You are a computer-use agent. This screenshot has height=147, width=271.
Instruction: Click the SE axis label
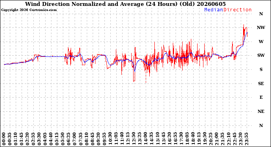(261, 83)
